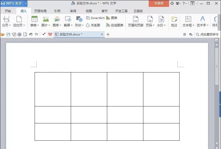The image size is (221, 149).
Task: Expand the side task pane arrow
Action: tap(220, 104)
